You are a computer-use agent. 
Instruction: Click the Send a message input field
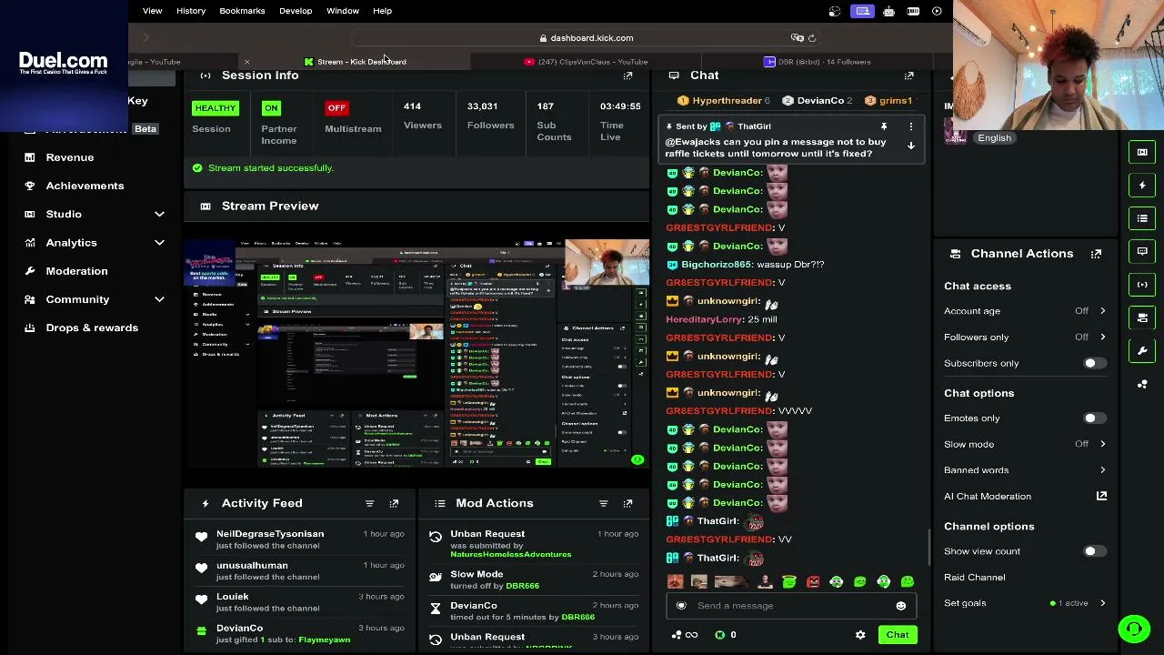(789, 606)
